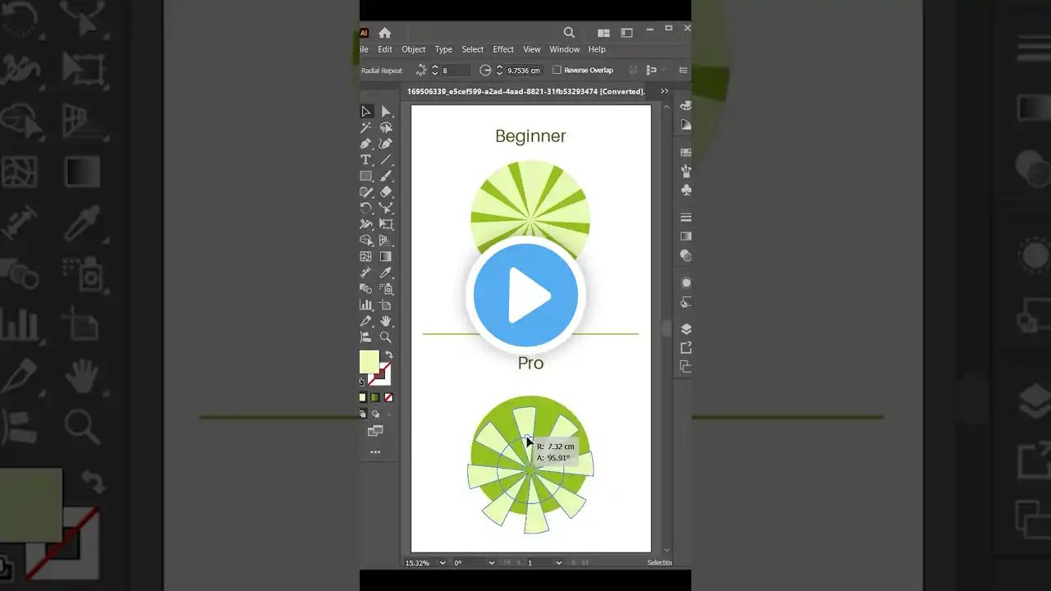Image resolution: width=1051 pixels, height=591 pixels.
Task: Select the Mesh tool
Action: pyautogui.click(x=366, y=257)
